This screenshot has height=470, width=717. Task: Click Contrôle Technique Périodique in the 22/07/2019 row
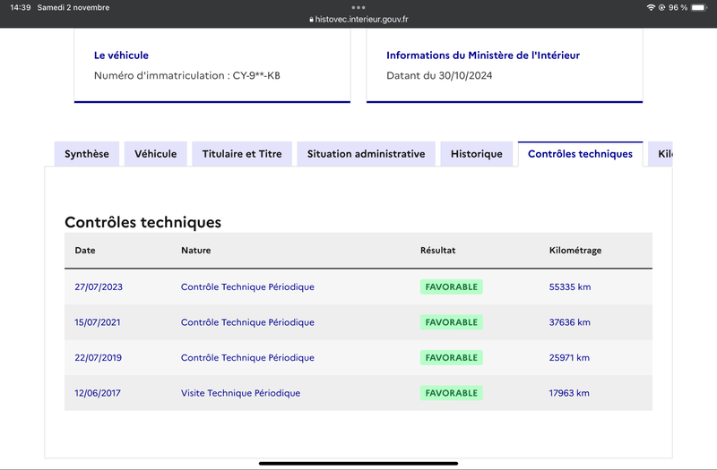pos(247,357)
